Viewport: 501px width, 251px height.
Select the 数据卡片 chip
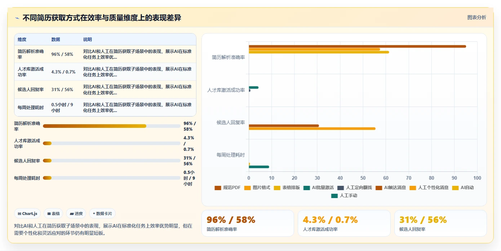102,214
